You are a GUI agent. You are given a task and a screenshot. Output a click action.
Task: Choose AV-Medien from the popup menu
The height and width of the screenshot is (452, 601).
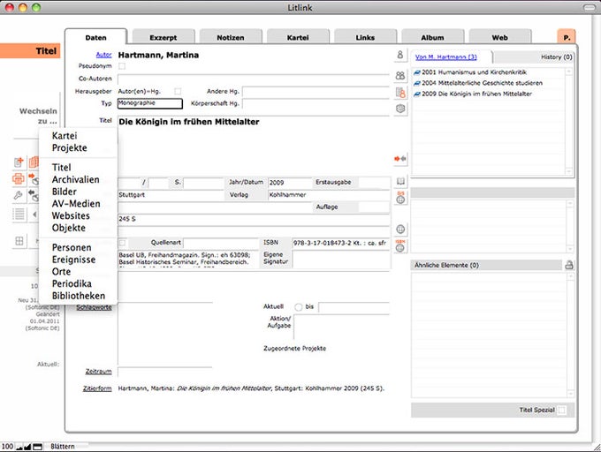click(x=76, y=204)
